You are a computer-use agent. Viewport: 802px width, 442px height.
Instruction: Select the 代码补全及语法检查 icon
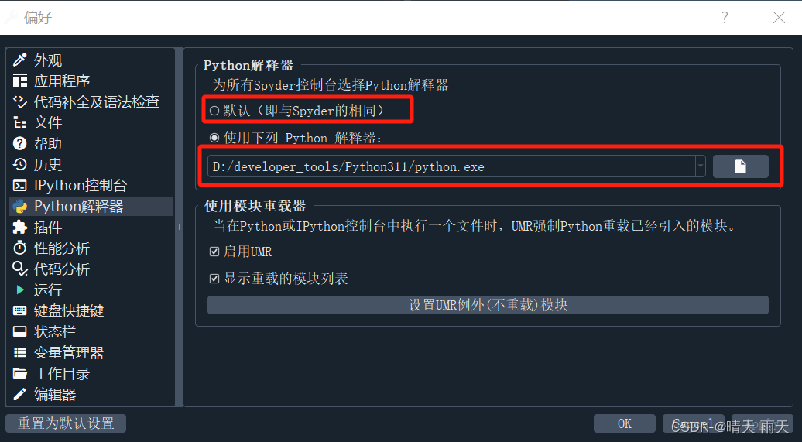click(x=19, y=102)
